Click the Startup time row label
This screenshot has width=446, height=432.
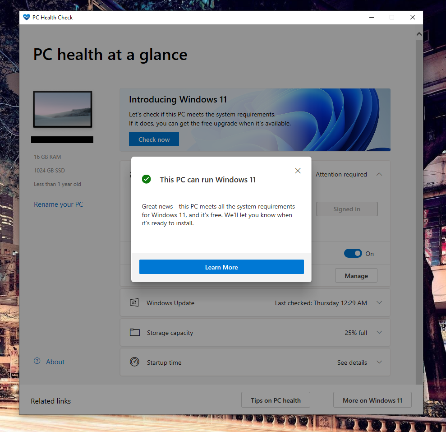(x=164, y=362)
